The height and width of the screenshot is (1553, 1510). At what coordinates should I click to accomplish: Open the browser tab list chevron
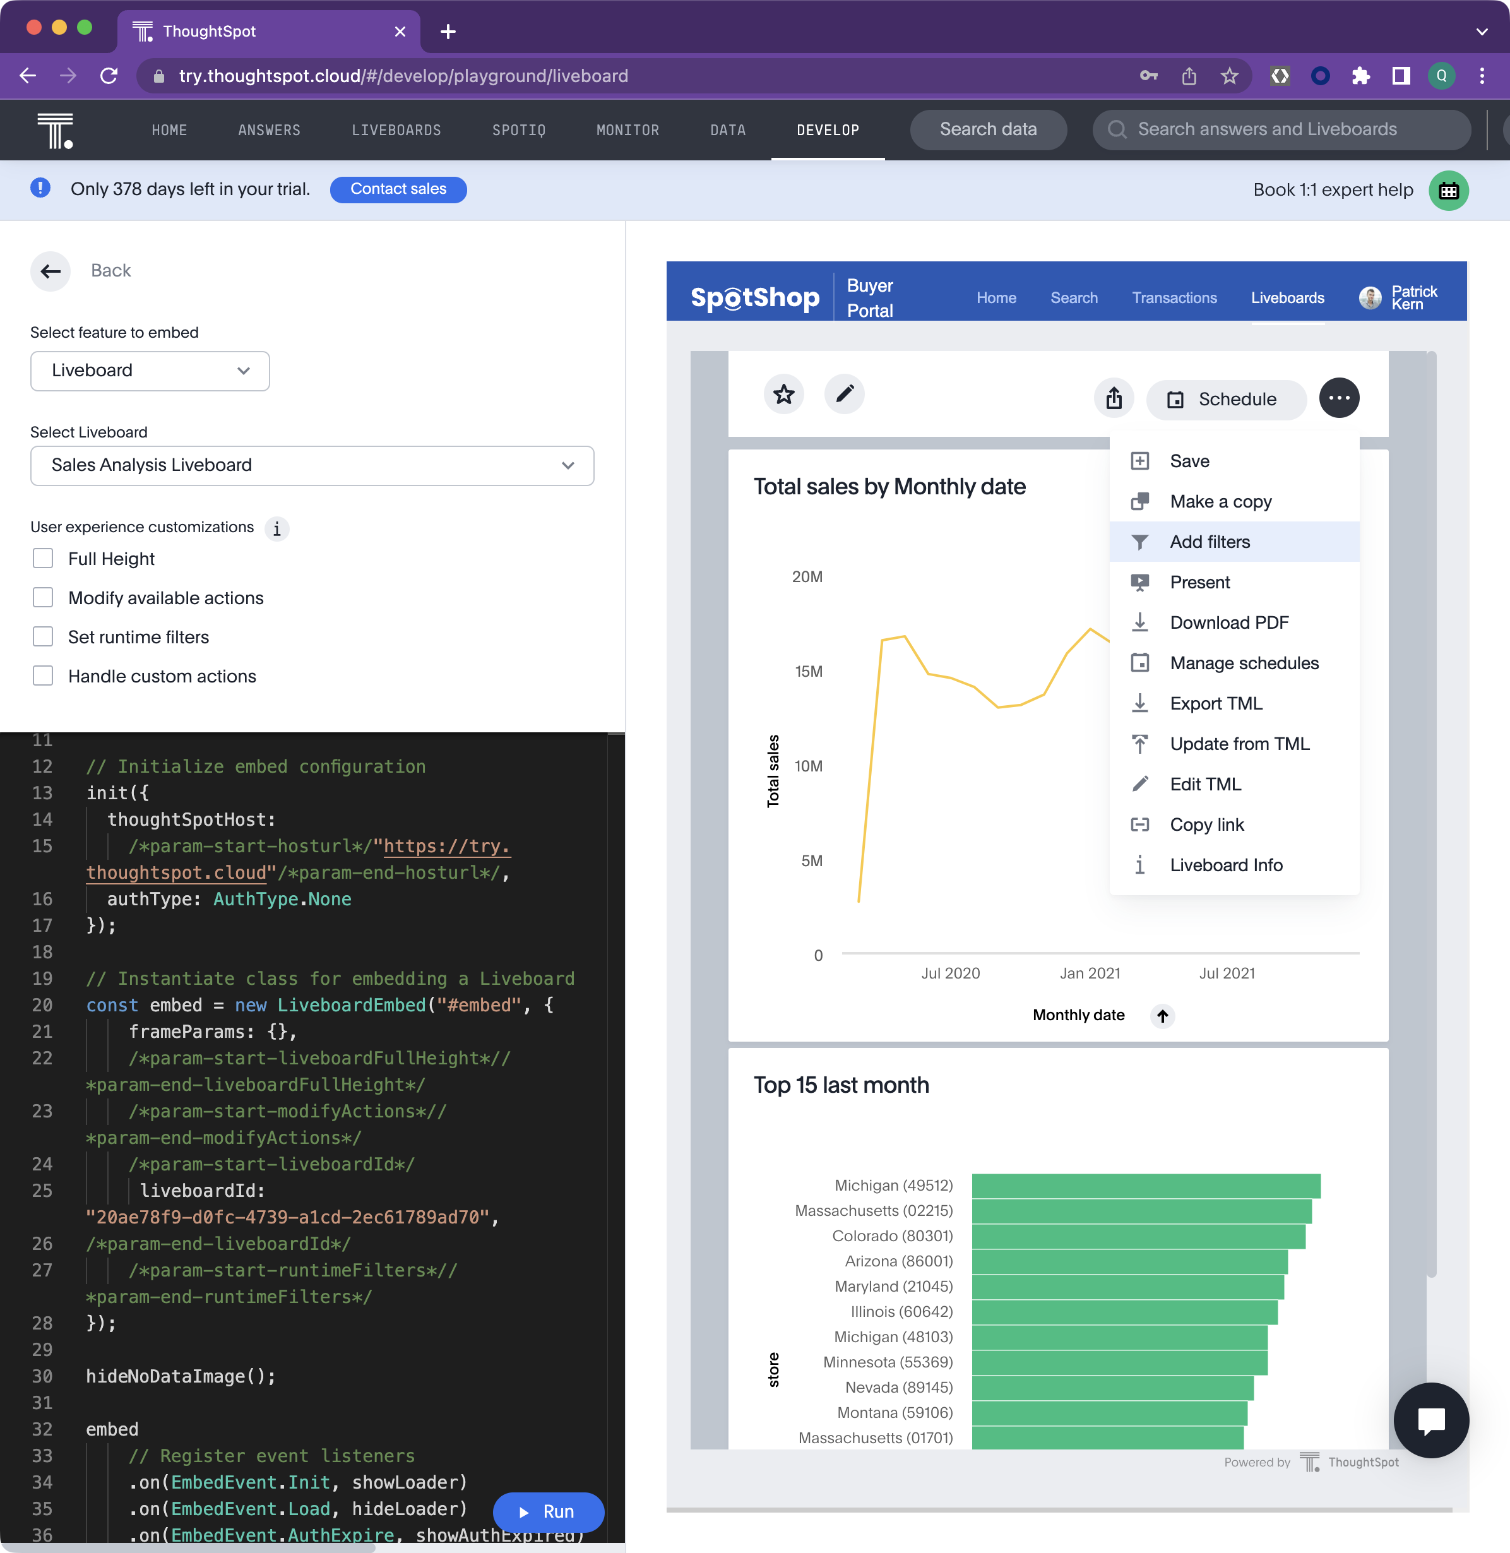coord(1482,32)
